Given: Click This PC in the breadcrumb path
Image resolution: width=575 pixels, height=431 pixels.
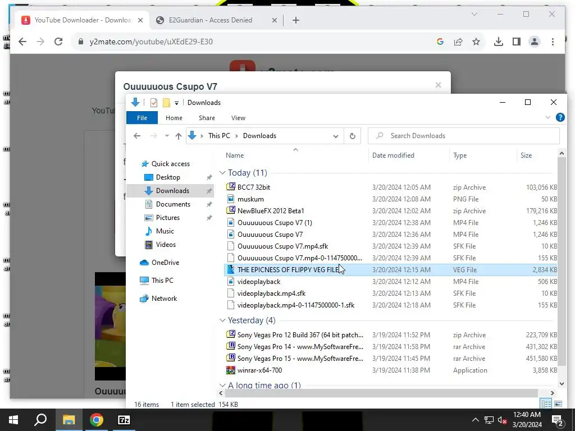Looking at the screenshot, I should pyautogui.click(x=219, y=136).
